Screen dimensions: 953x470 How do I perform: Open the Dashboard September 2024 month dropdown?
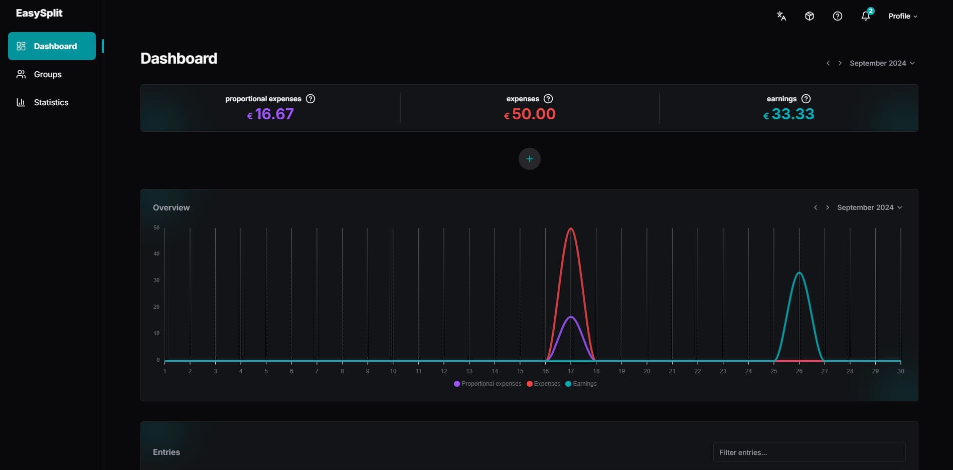[882, 63]
